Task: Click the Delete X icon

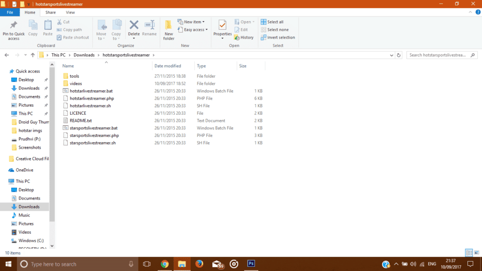Action: coord(134,24)
